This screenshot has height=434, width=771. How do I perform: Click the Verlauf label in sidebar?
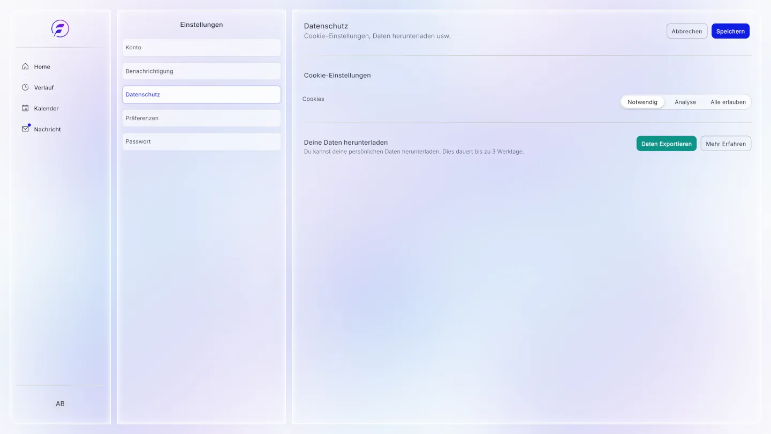(x=44, y=88)
